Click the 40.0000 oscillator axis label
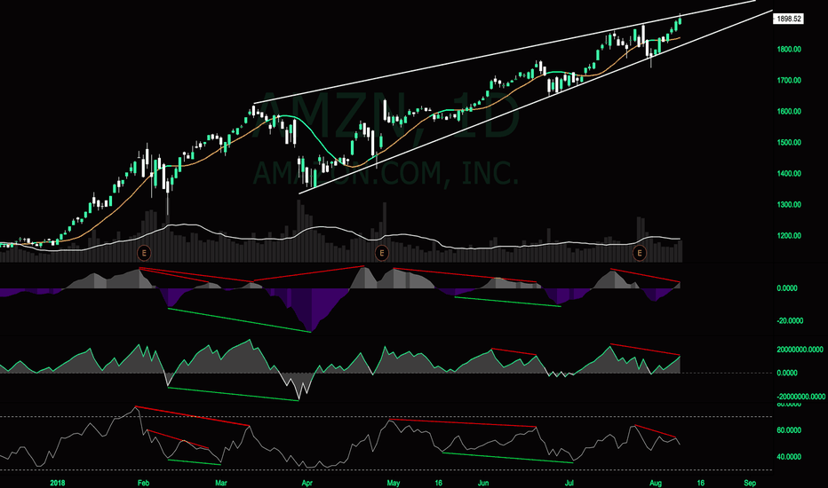The width and height of the screenshot is (828, 488). (788, 457)
